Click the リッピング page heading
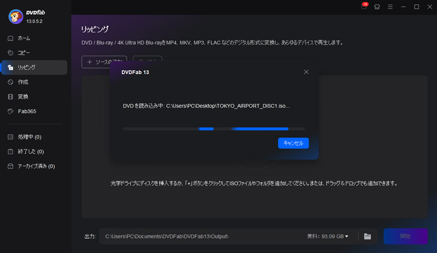 95,29
